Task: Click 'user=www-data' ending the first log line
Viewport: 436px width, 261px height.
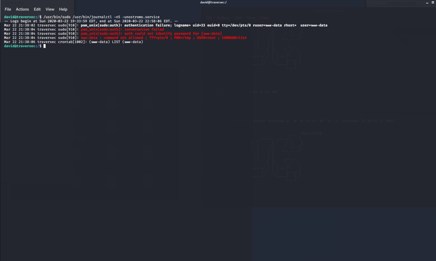Action: click(314, 25)
